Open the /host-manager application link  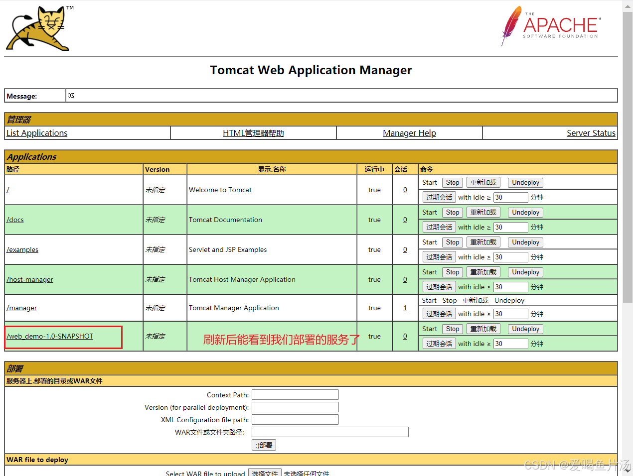(x=30, y=279)
